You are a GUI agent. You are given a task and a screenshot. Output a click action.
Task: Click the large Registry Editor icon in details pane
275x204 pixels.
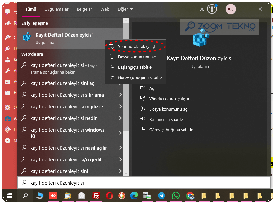coord(200,38)
